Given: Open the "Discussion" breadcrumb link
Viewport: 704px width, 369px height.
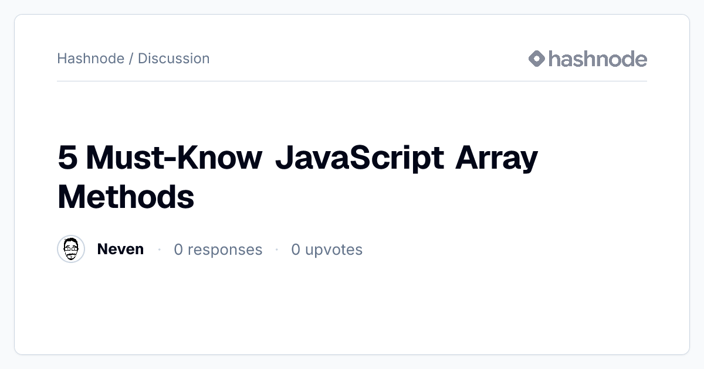Looking at the screenshot, I should (x=174, y=59).
